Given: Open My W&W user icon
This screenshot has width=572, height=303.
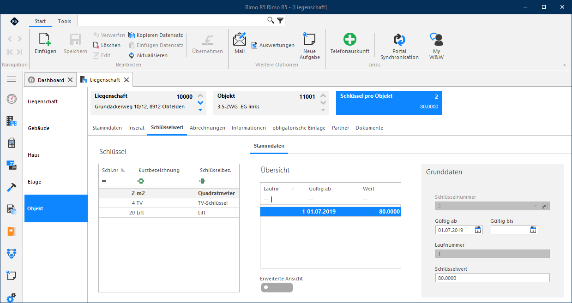Looking at the screenshot, I should point(436,39).
